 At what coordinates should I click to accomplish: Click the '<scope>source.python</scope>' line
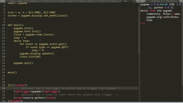click(x=35, y=98)
